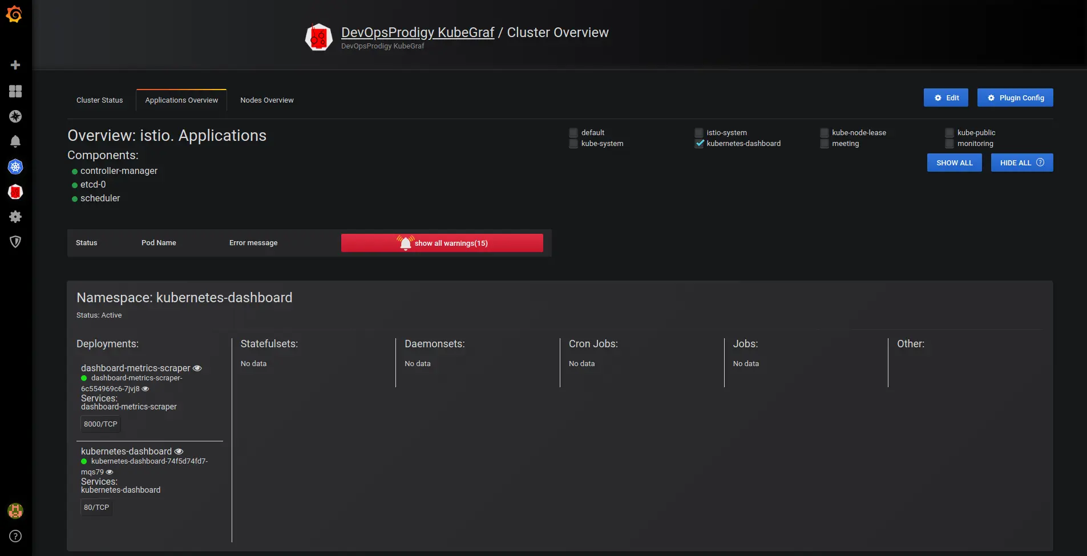Uncheck the kubernetes-dashboard namespace
Image resolution: width=1087 pixels, height=556 pixels.
tap(699, 144)
